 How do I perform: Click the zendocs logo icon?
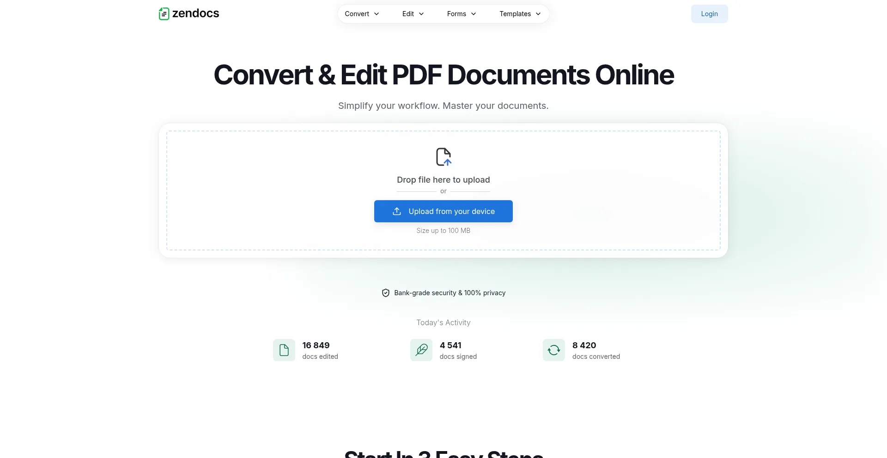coord(164,14)
